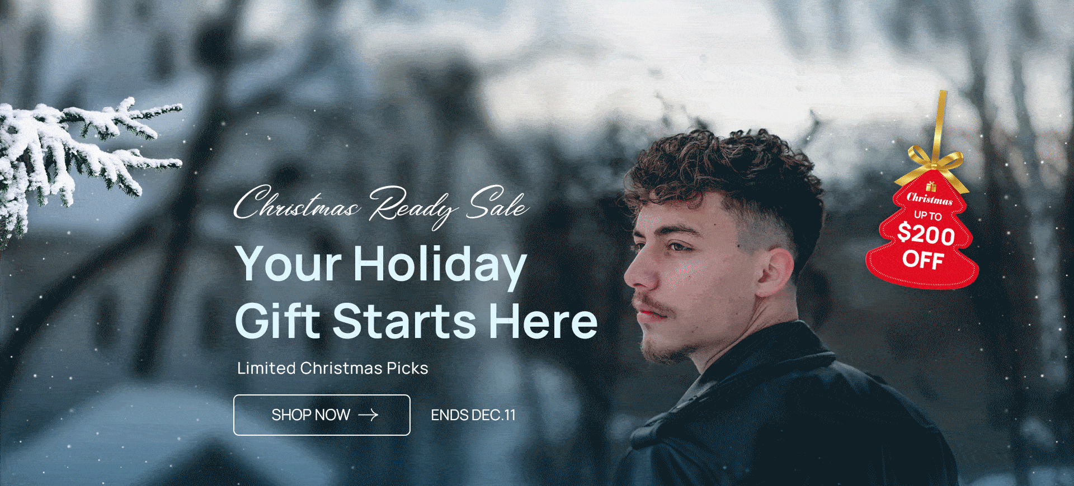Click the arrow icon inside SHOP NOW
1074x486 pixels.
368,415
